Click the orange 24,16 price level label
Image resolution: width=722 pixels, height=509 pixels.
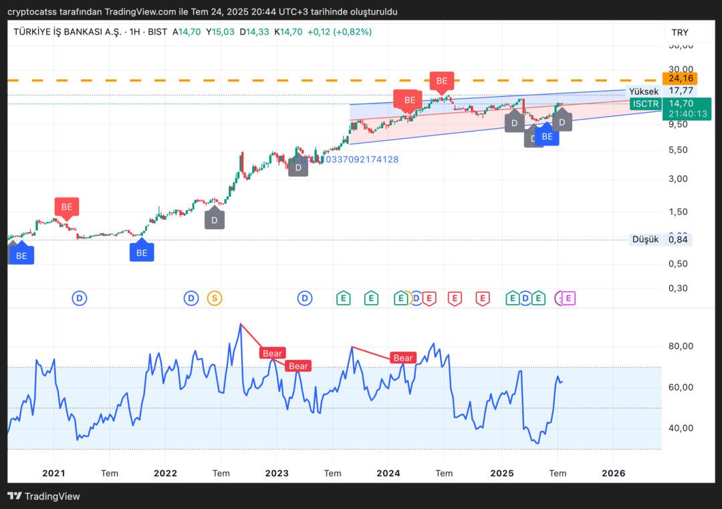tap(681, 78)
